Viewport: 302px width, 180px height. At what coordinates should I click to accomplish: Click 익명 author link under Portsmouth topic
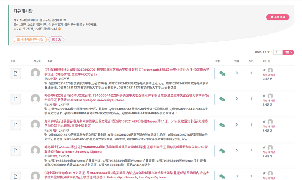click(55, 79)
